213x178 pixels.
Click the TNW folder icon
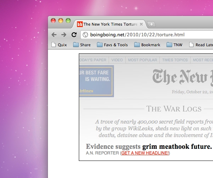[x=169, y=44]
